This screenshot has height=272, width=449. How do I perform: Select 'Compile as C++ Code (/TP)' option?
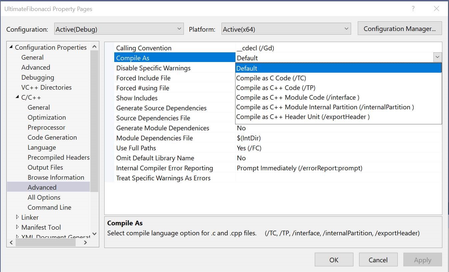pos(275,88)
